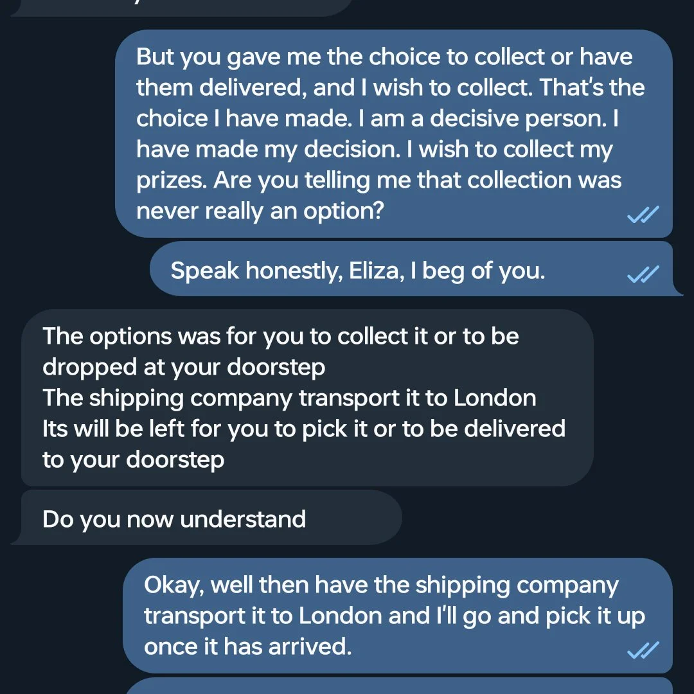Tap the line 'The shipping company transport it to London'
This screenshot has width=694, height=694.
[x=289, y=398]
